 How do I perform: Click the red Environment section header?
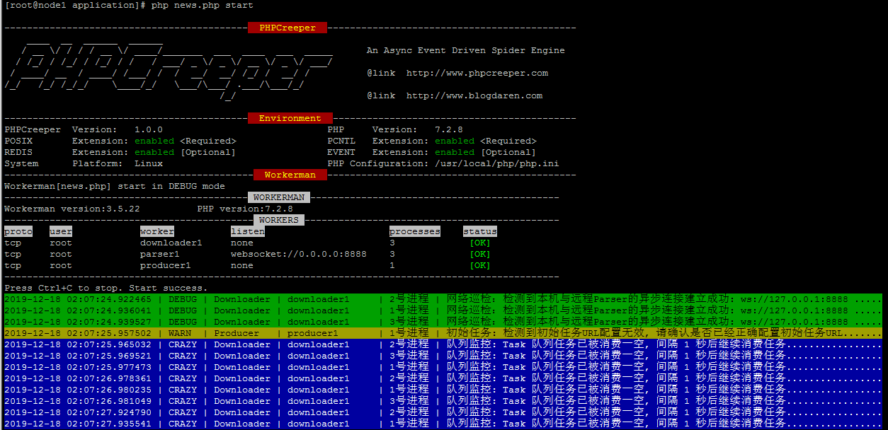click(x=290, y=118)
